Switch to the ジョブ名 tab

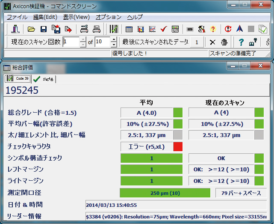(44, 79)
